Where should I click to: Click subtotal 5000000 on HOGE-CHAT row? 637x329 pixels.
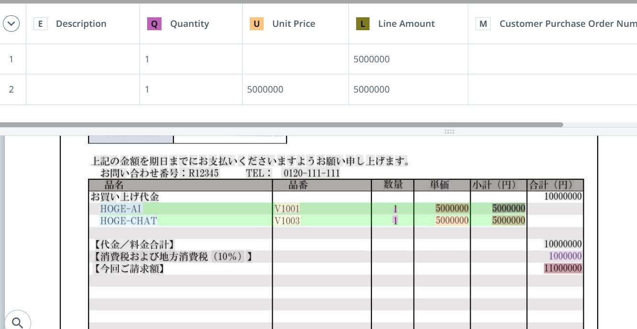(x=509, y=221)
